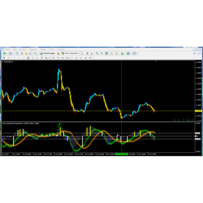
Task: Show the Terminal panel icon
Action: click(31, 53)
